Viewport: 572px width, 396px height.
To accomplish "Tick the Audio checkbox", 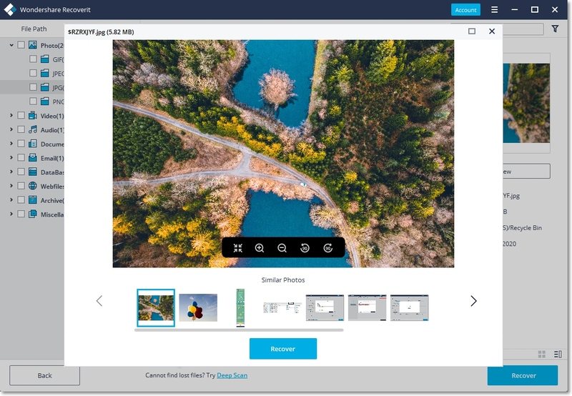I will pos(21,129).
